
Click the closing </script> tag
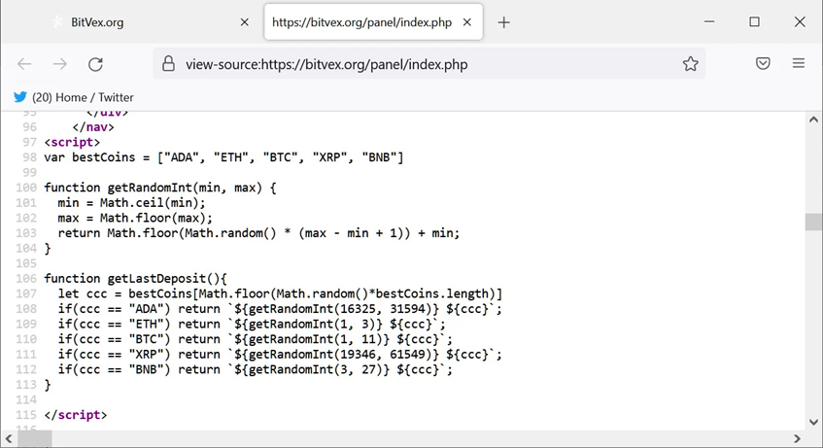76,415
